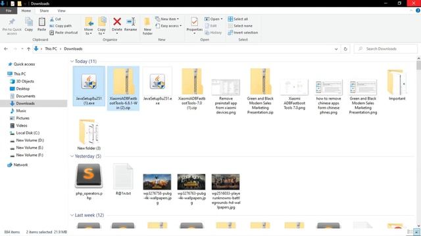Open the recent locations dropdown arrow

(x=22, y=49)
